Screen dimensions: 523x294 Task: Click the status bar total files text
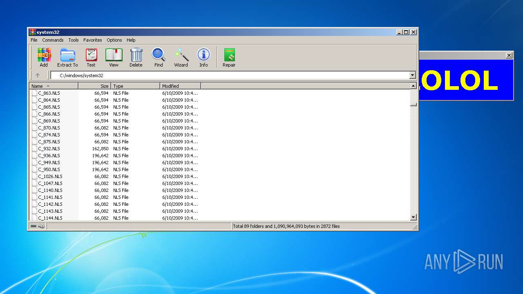[286, 226]
